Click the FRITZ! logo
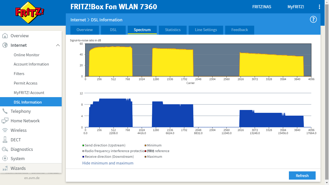 tap(30, 12)
